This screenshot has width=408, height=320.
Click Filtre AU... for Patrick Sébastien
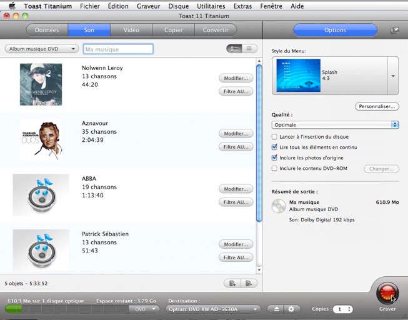[236, 257]
